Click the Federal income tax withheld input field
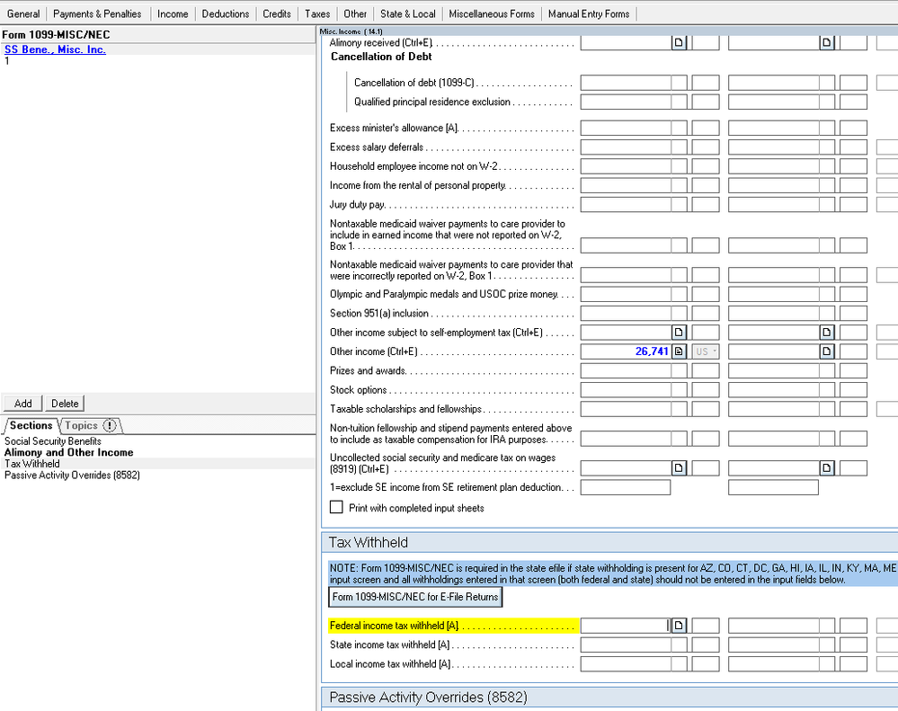 click(625, 625)
